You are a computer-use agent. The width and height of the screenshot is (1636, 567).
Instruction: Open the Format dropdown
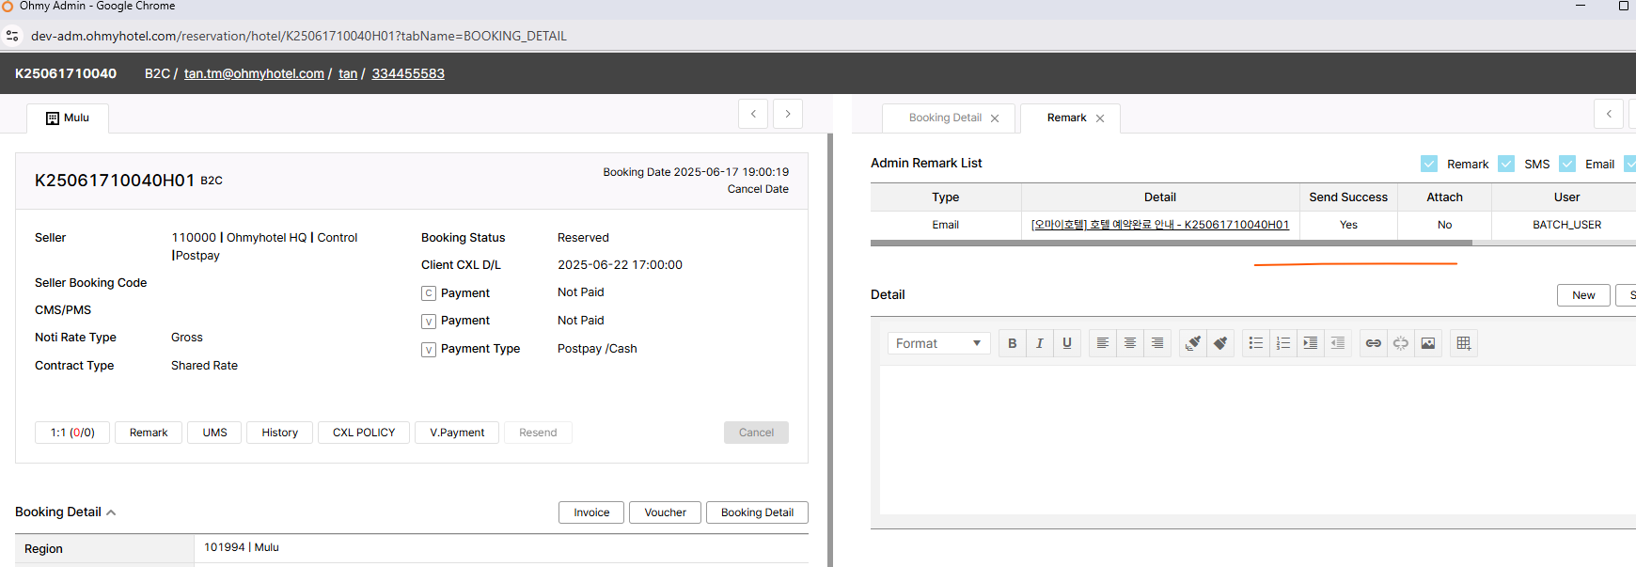pos(938,343)
